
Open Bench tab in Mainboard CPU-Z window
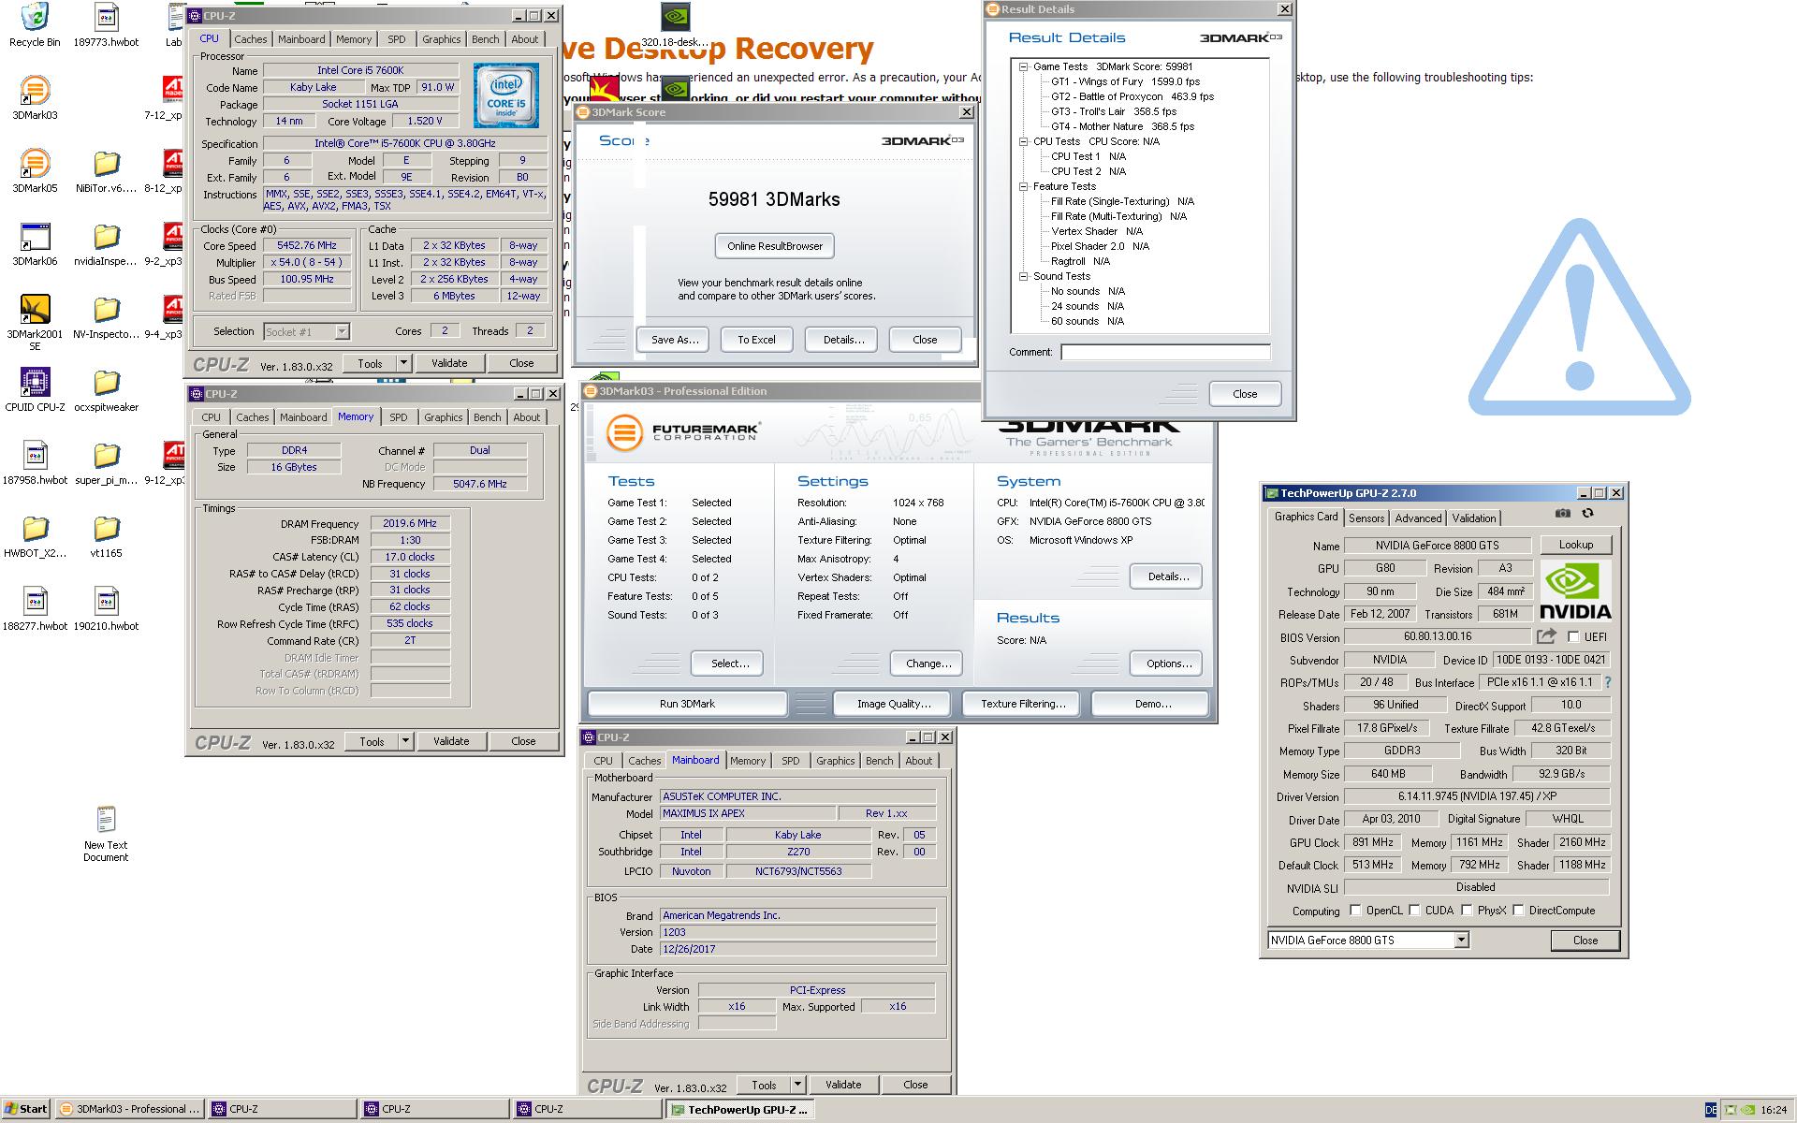click(x=879, y=761)
